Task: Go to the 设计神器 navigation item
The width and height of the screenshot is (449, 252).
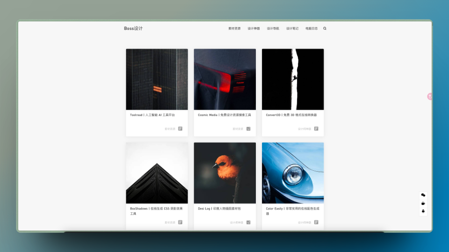Action: pyautogui.click(x=253, y=28)
